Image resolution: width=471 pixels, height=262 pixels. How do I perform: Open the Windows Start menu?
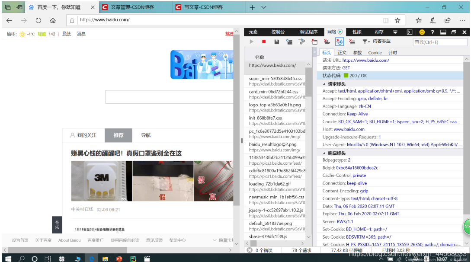coord(8,259)
